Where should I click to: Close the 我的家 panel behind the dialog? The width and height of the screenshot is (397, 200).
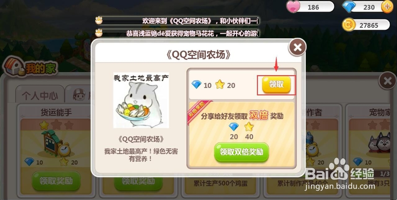point(387,81)
